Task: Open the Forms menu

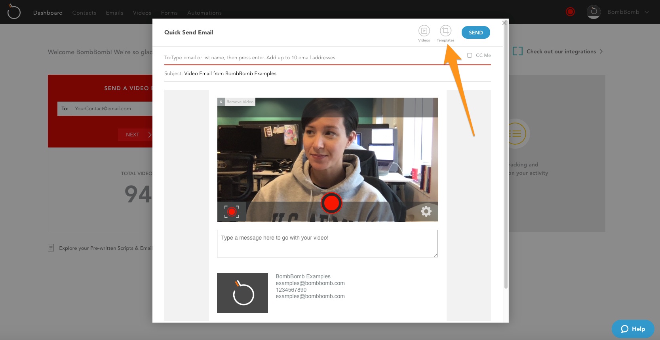Action: click(169, 13)
